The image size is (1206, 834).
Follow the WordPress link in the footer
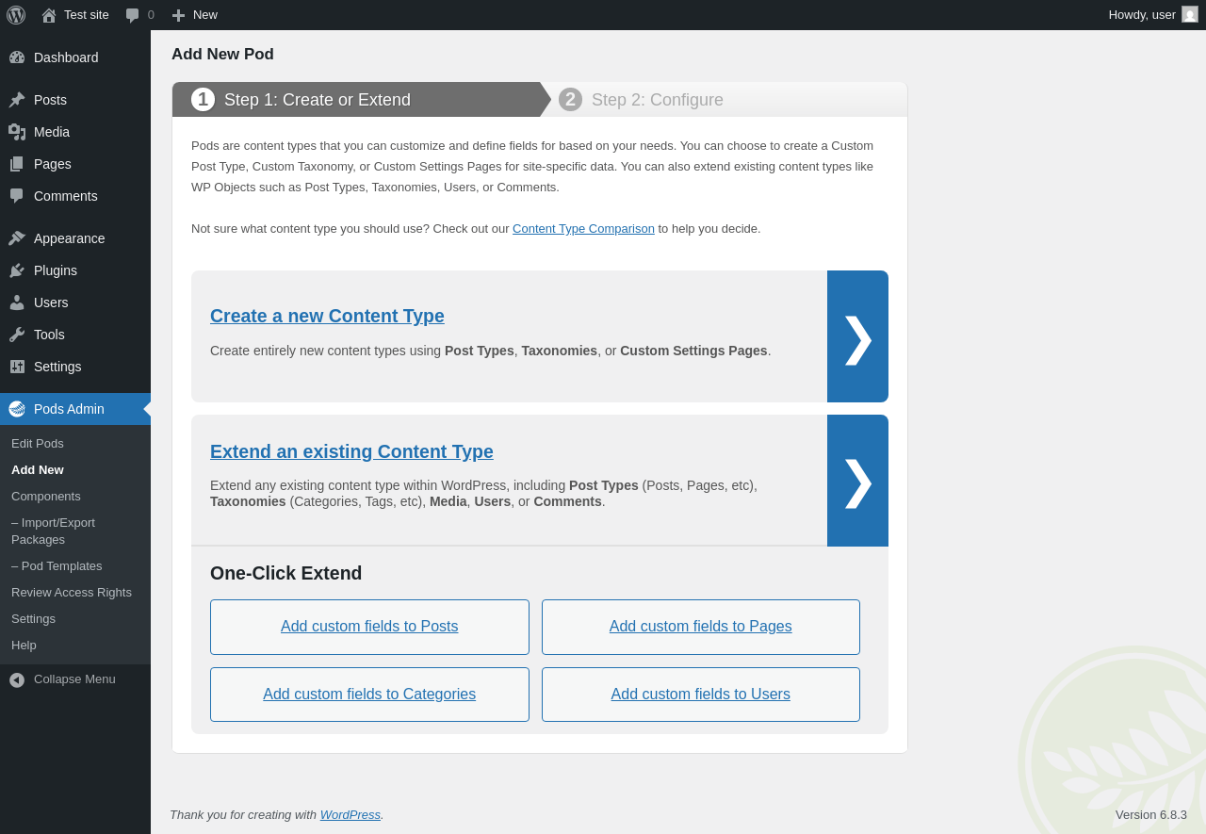pos(350,815)
